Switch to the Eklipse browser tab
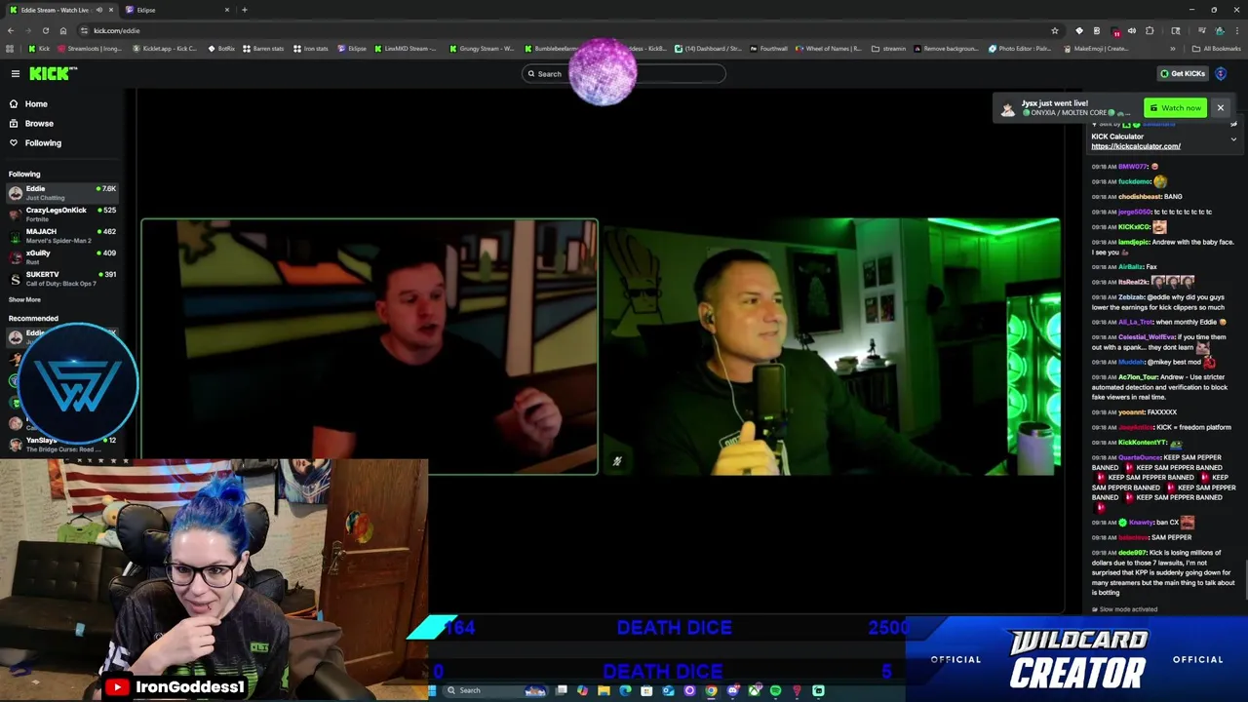 (x=175, y=10)
